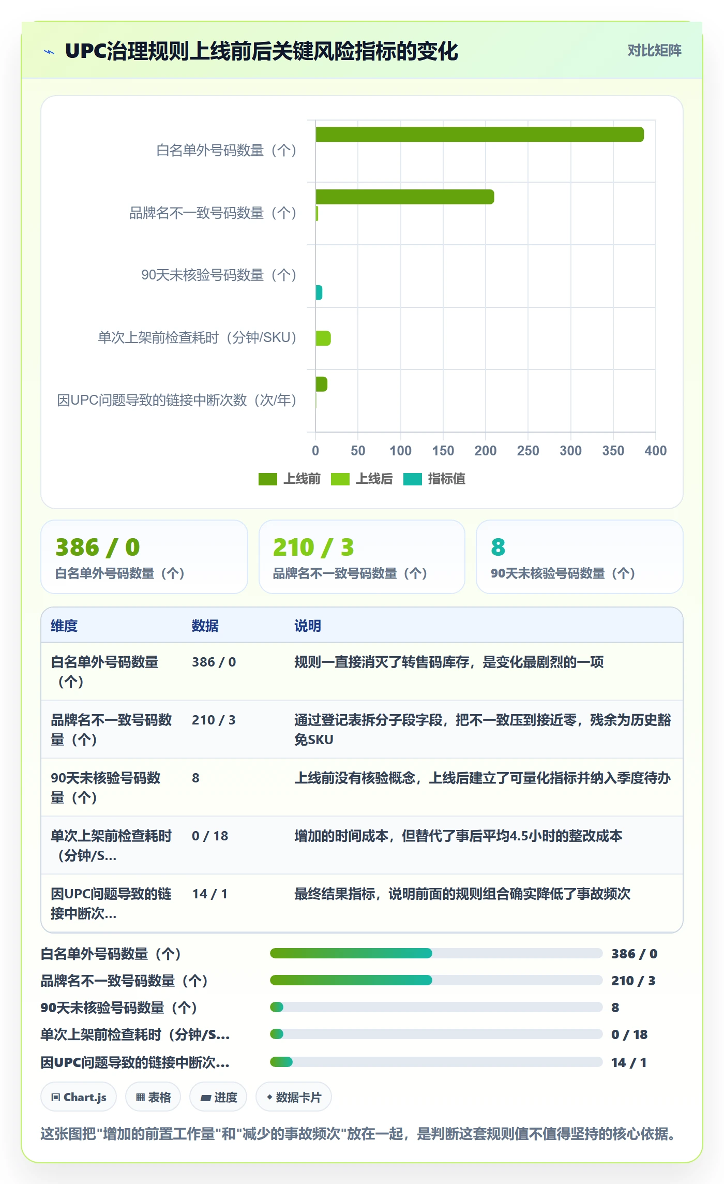The width and height of the screenshot is (724, 1184).
Task: Click the 数据卡片 tag chip
Action: 294,1097
